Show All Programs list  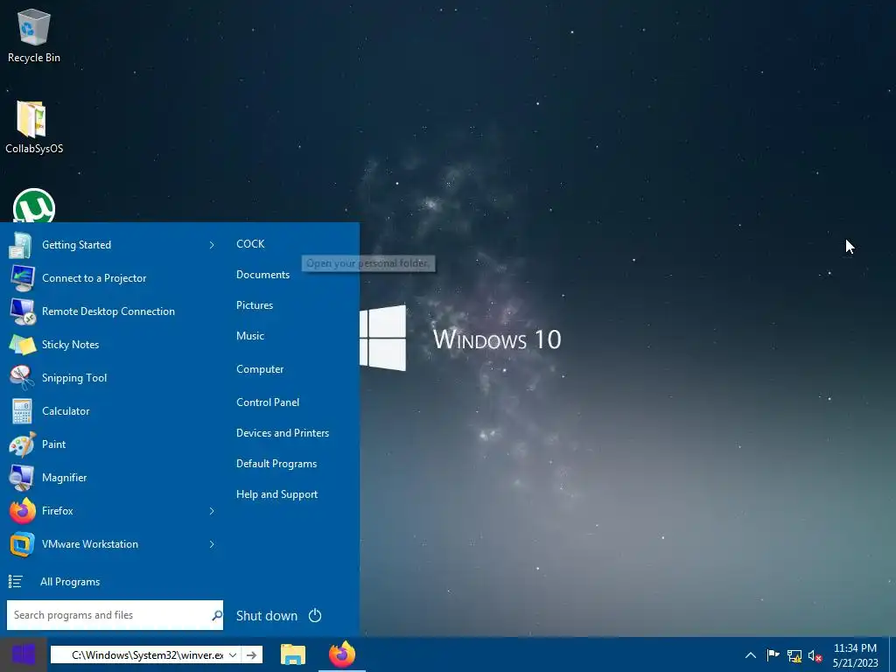tap(70, 582)
